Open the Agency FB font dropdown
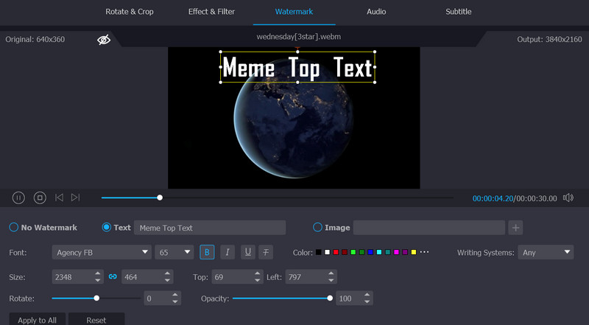Screen dimensions: 589x325 [x=102, y=252]
